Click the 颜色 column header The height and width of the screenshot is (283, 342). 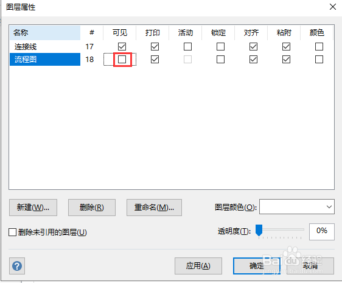pyautogui.click(x=317, y=33)
